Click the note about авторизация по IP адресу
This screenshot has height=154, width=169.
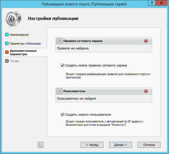pos(104,123)
